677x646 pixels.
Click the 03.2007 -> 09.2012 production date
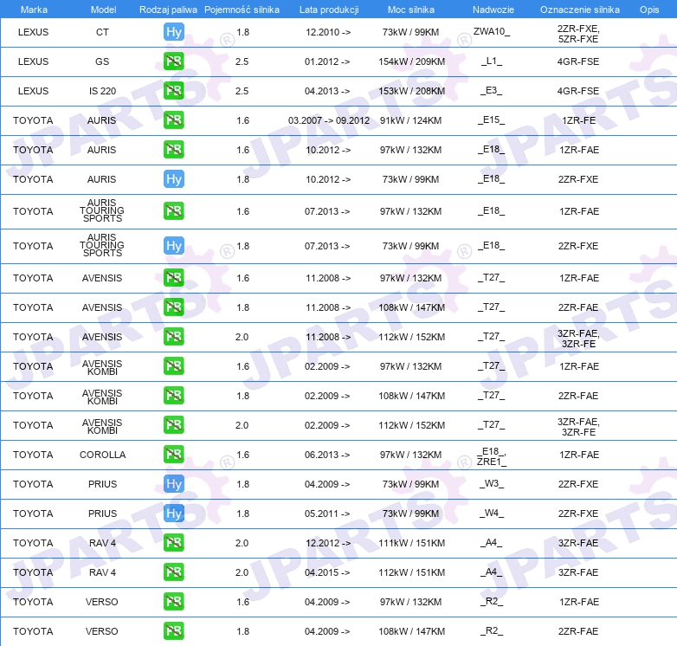coord(329,120)
